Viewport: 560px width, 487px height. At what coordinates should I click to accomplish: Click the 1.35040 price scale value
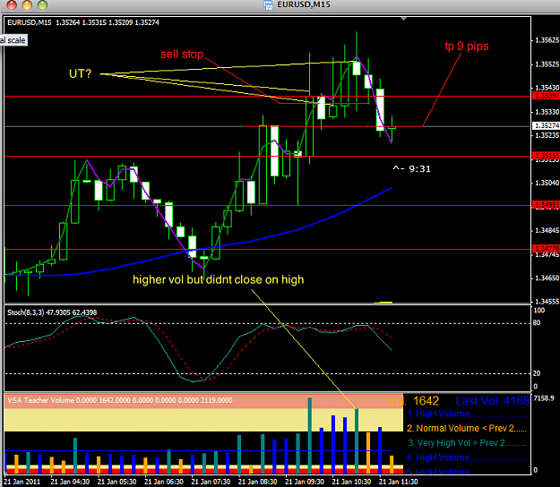(547, 183)
